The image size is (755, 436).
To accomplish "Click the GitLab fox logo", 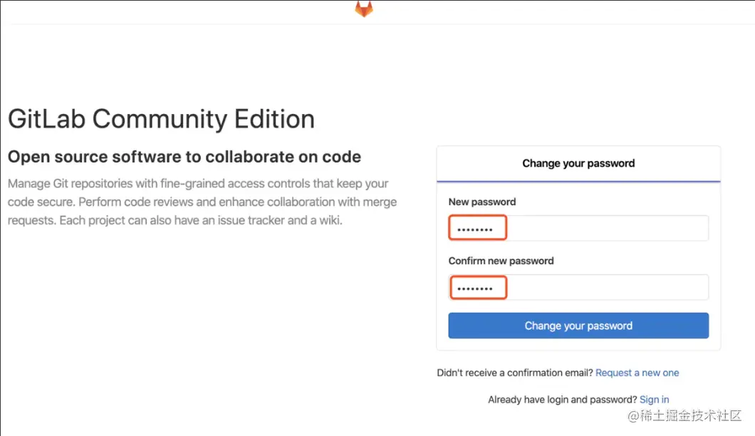I will 364,9.
